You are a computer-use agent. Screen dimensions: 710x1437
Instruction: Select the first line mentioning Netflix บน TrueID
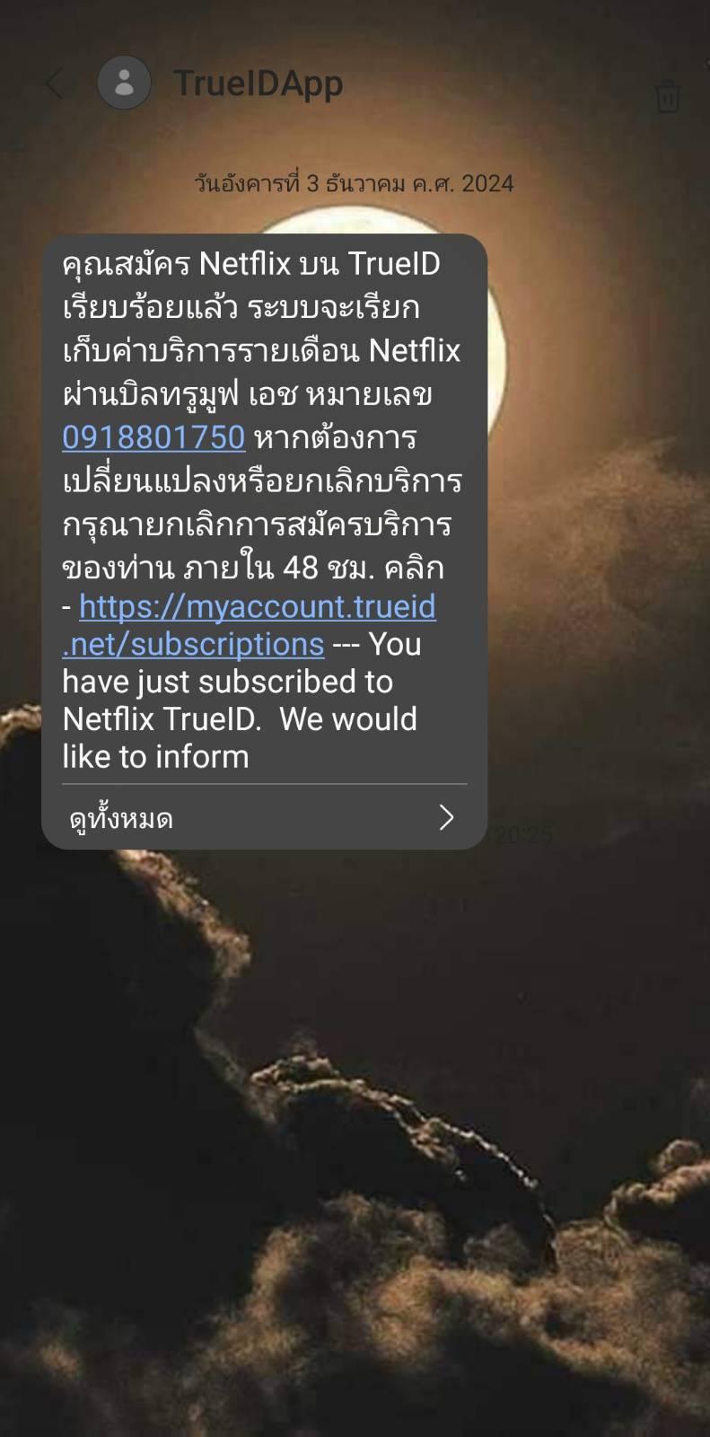[251, 264]
